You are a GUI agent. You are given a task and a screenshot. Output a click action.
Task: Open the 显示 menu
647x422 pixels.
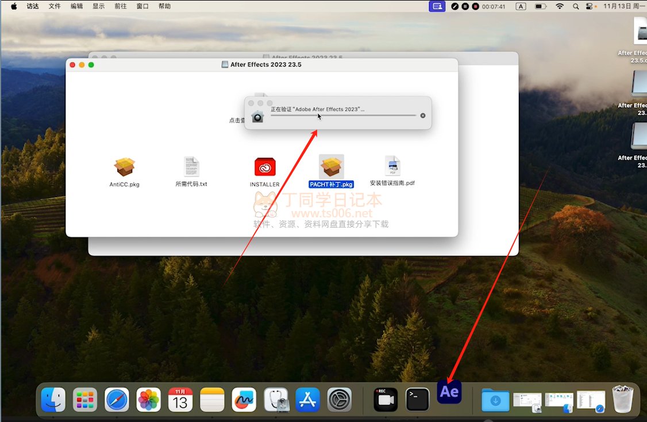98,6
